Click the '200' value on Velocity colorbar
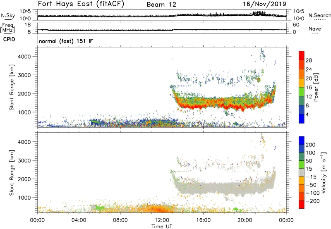 click(x=310, y=145)
